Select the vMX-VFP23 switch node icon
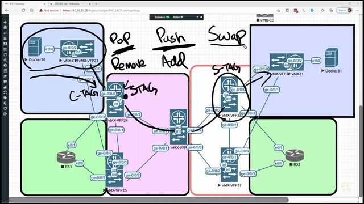Viewport: 364px width, 204px height. 86,49
